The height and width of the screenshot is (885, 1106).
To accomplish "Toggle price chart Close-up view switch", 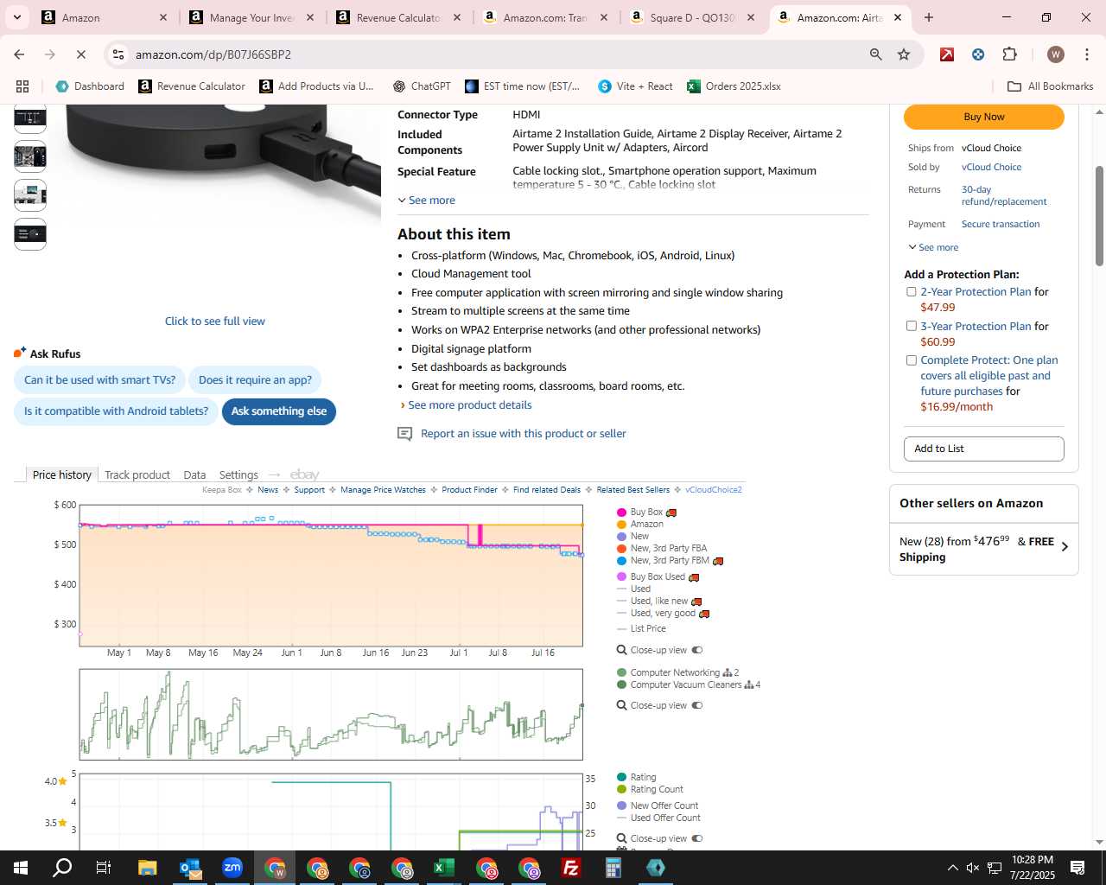I will pos(697,650).
